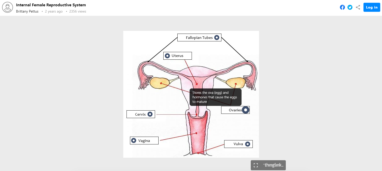Click the Internal Female Reproductive System title
The height and width of the screenshot is (171, 382).
pyautogui.click(x=51, y=5)
